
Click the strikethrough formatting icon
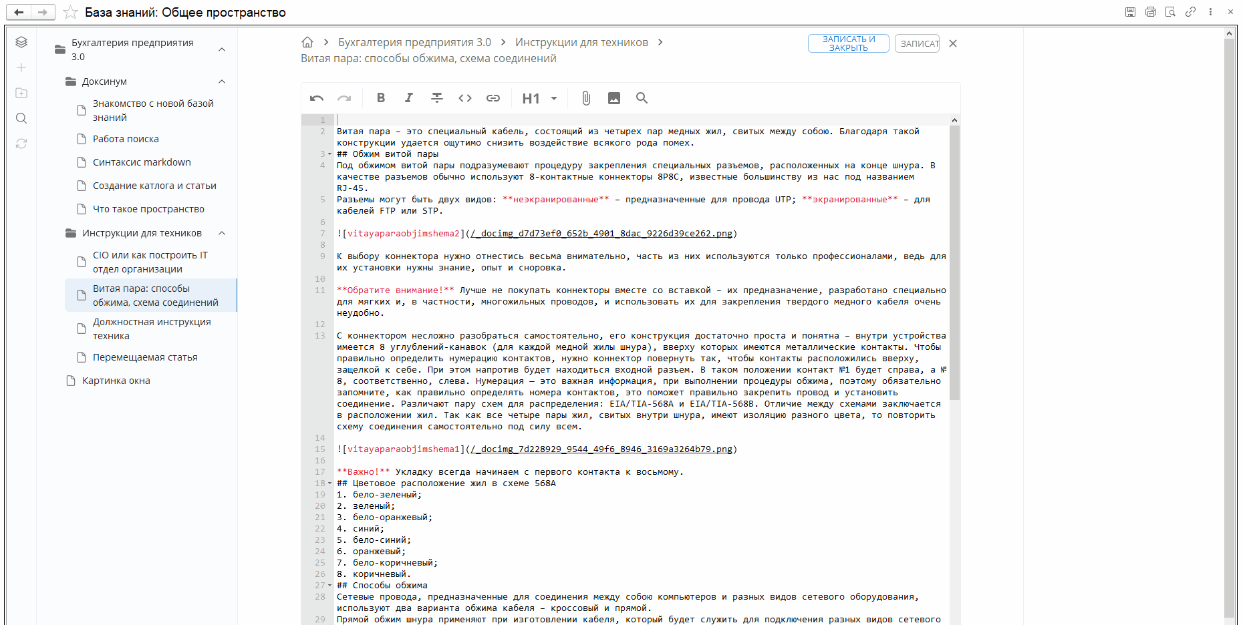[x=436, y=98]
